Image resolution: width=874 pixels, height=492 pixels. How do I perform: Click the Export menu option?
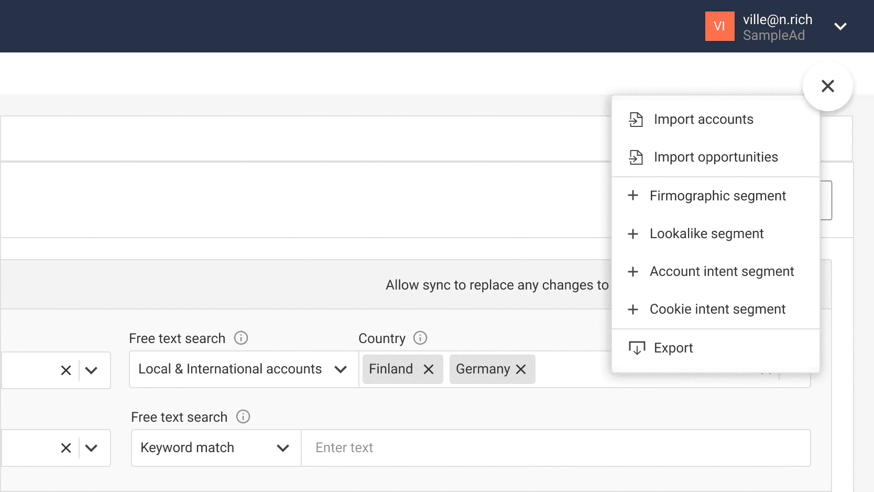tap(673, 348)
